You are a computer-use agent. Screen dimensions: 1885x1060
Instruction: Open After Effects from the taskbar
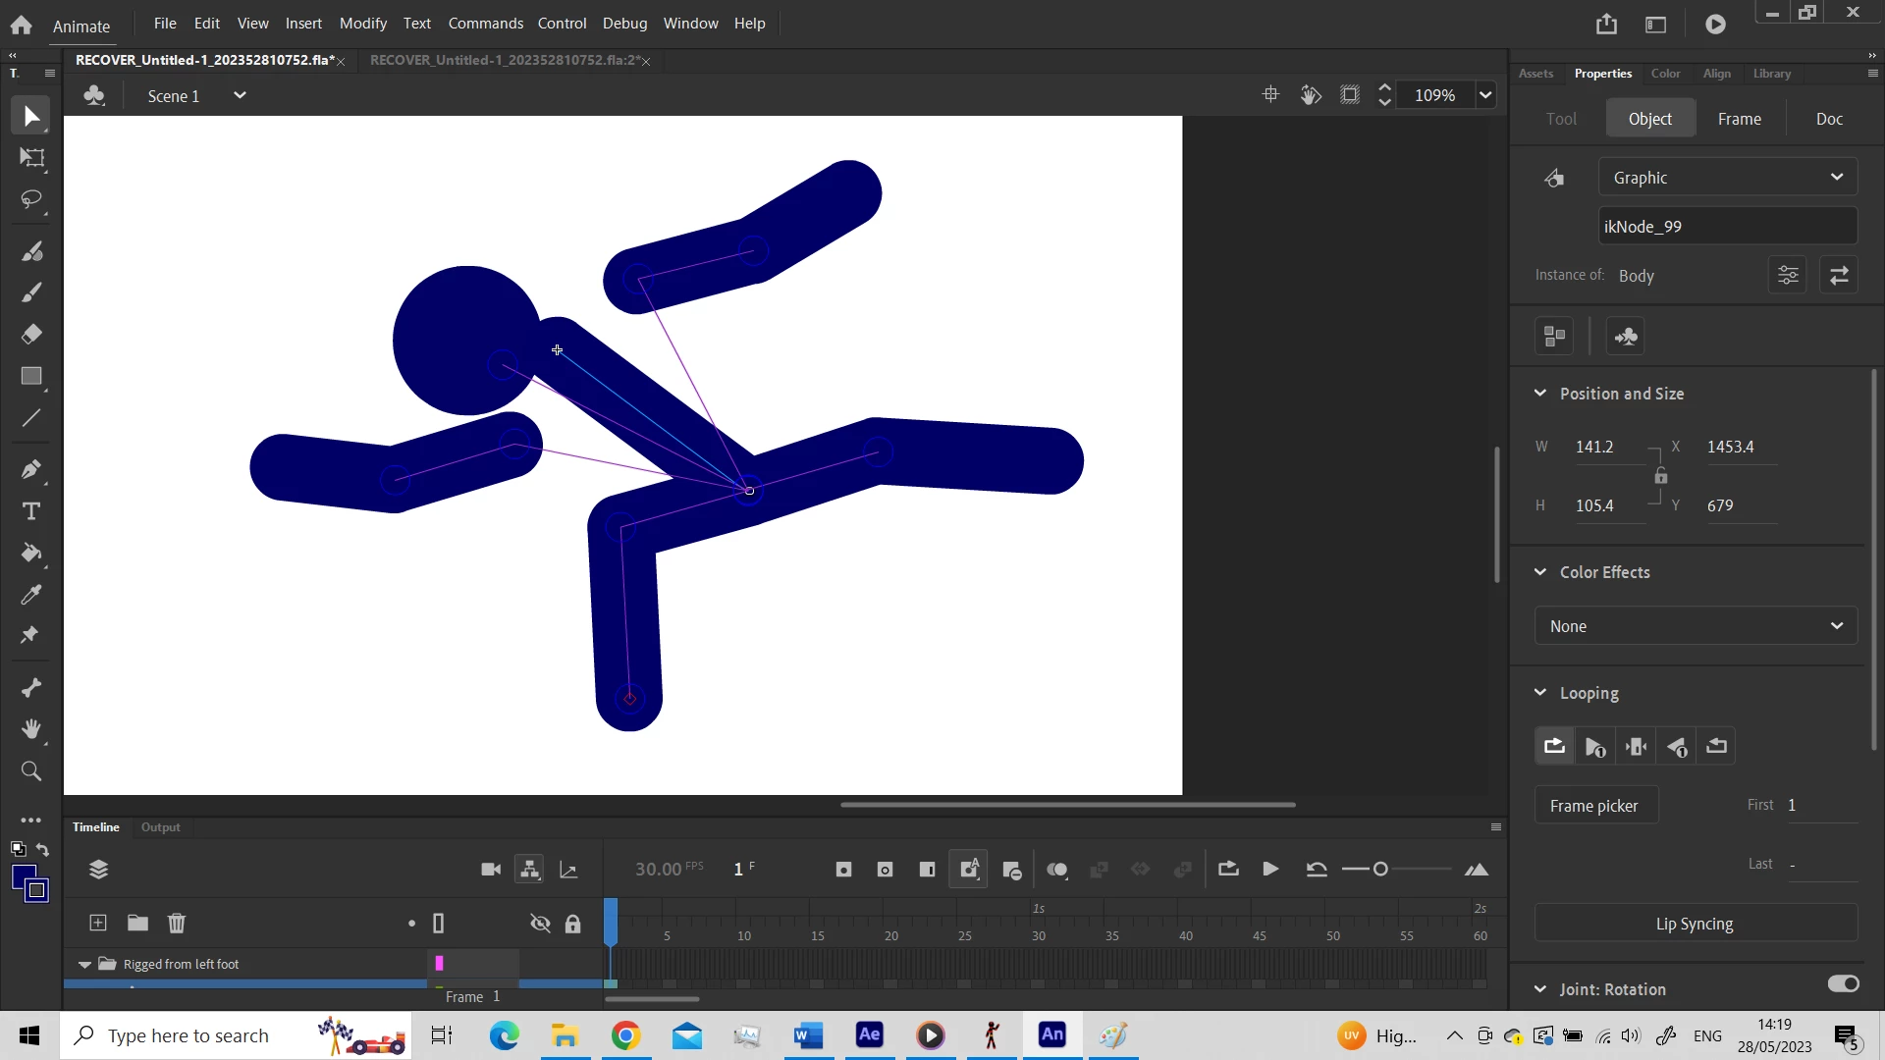coord(870,1035)
